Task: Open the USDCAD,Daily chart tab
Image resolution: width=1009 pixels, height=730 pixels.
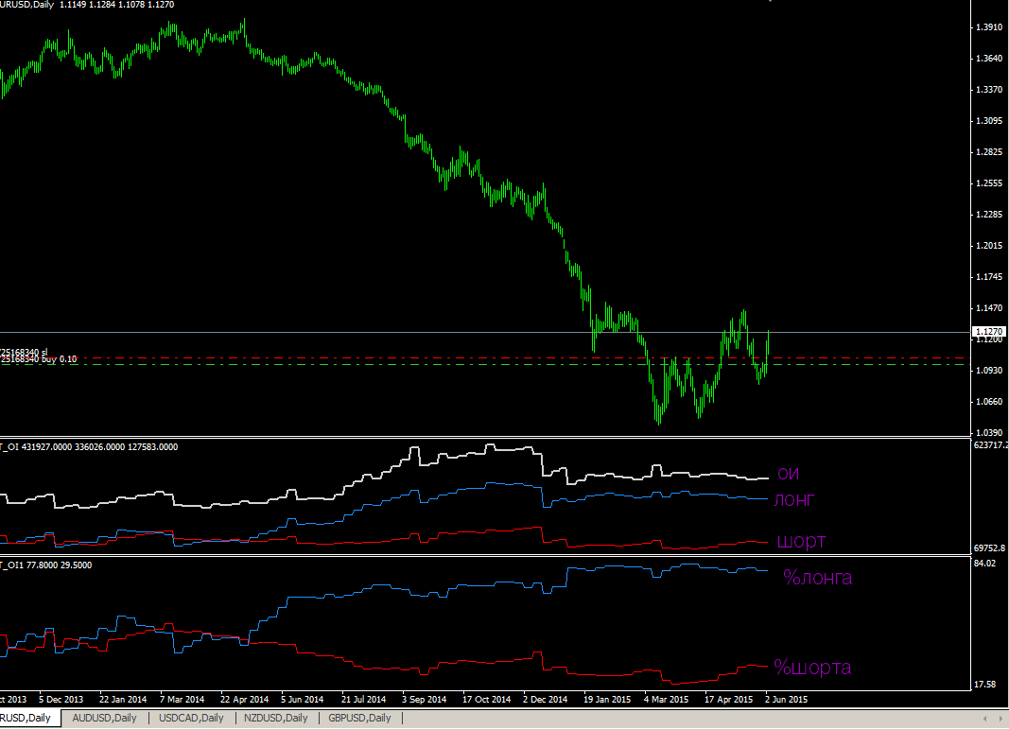Action: [x=191, y=718]
